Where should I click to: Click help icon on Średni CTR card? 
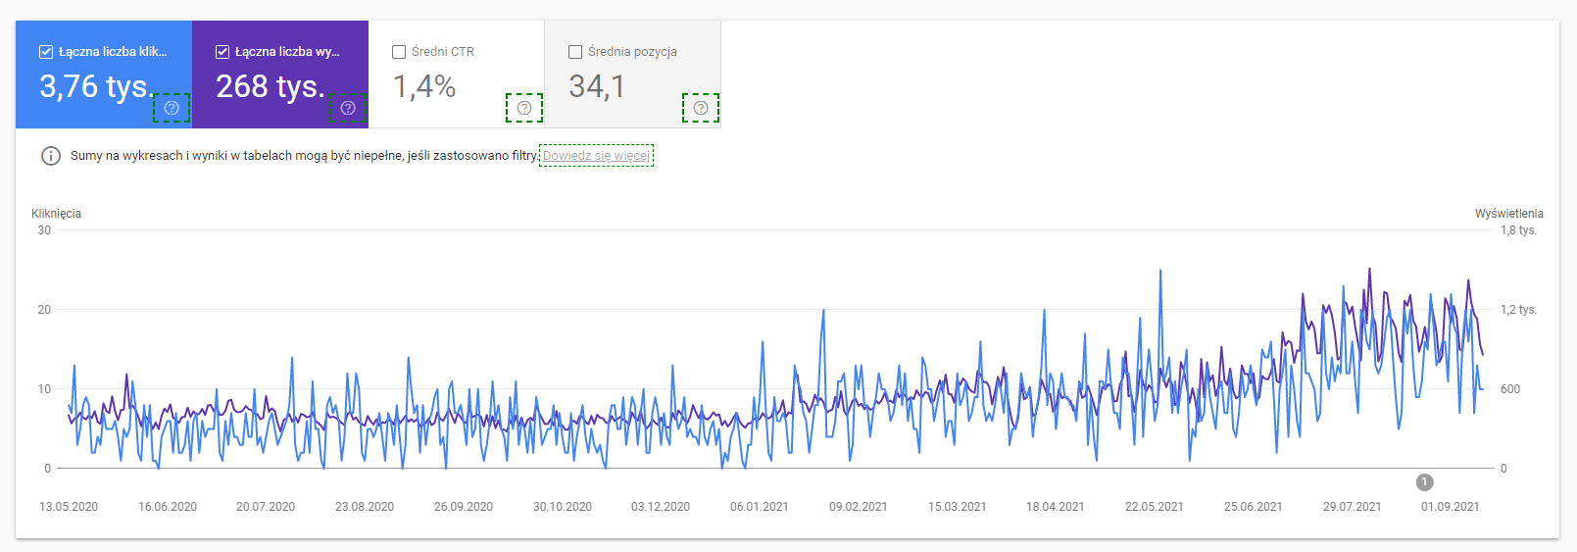(524, 108)
